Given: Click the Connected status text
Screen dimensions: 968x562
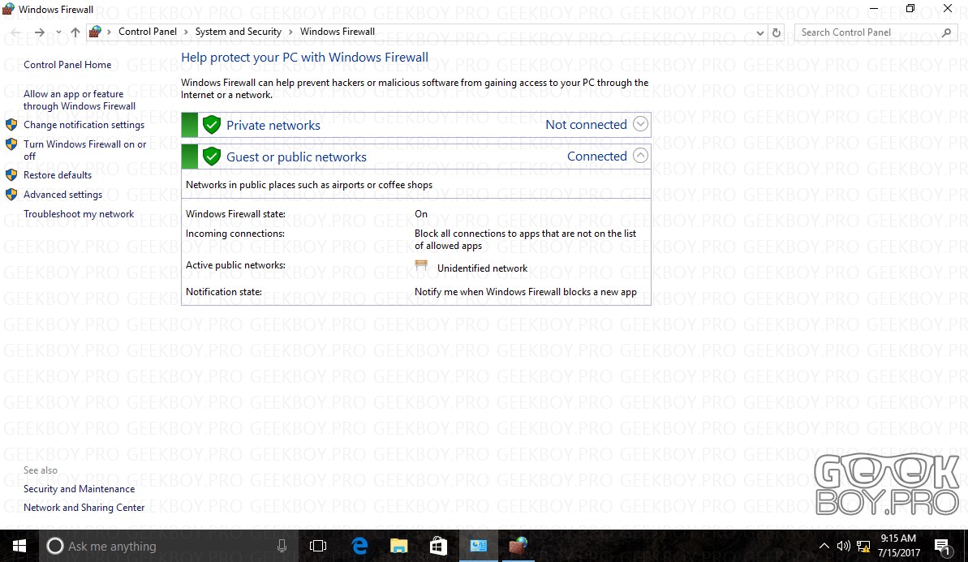Looking at the screenshot, I should (x=597, y=156).
